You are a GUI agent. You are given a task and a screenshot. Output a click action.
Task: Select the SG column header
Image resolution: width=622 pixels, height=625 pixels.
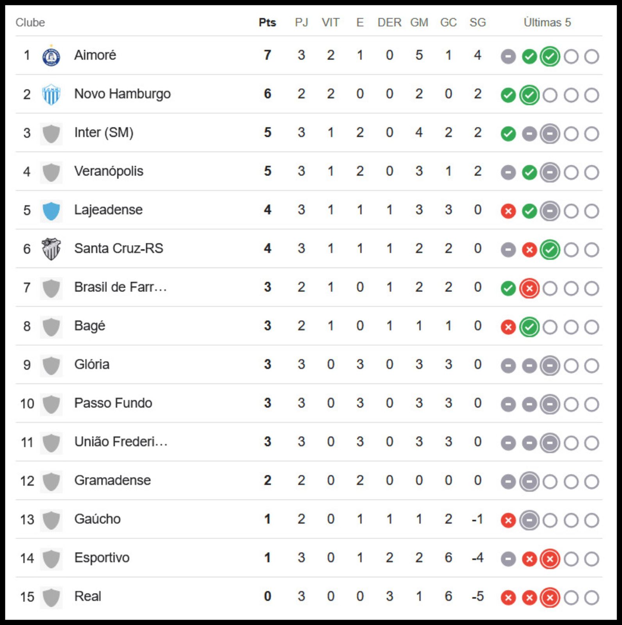pyautogui.click(x=477, y=23)
